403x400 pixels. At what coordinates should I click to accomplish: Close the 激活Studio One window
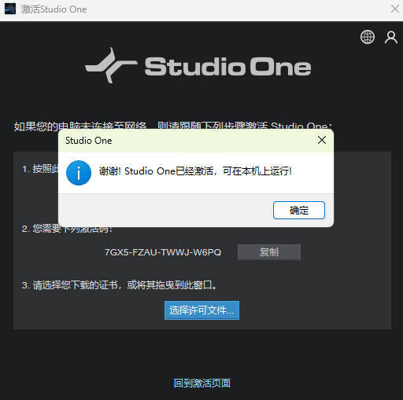point(395,9)
